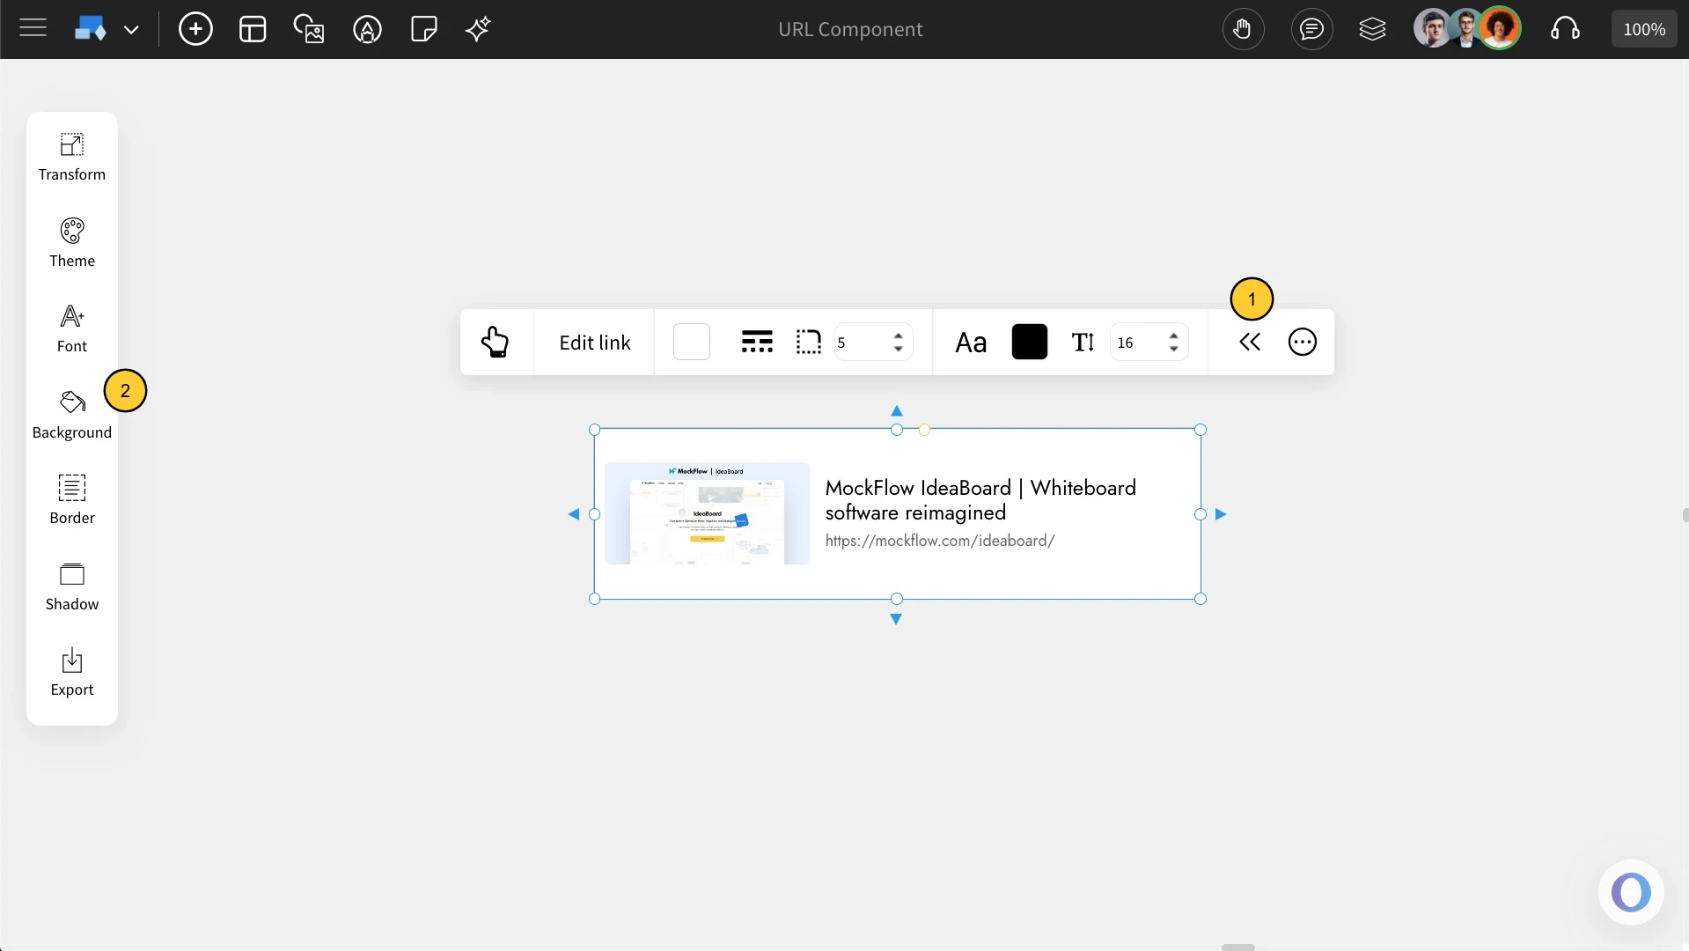Open the border style dashed-line selector
1689x951 pixels.
click(x=757, y=343)
